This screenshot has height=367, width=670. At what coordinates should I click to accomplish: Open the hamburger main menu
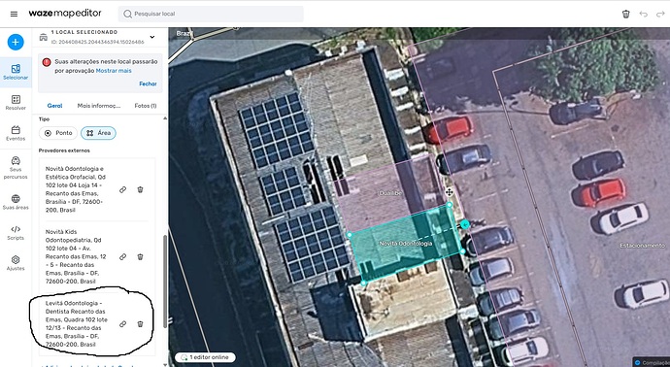[x=14, y=14]
